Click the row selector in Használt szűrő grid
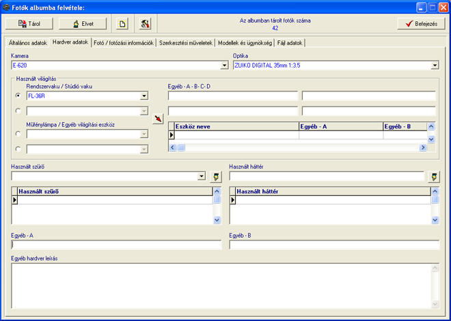 (x=14, y=200)
